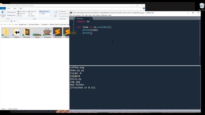Viewport: 205px width, 115px height.
Task: Click line number 3 in gutter
Action: 73,27
